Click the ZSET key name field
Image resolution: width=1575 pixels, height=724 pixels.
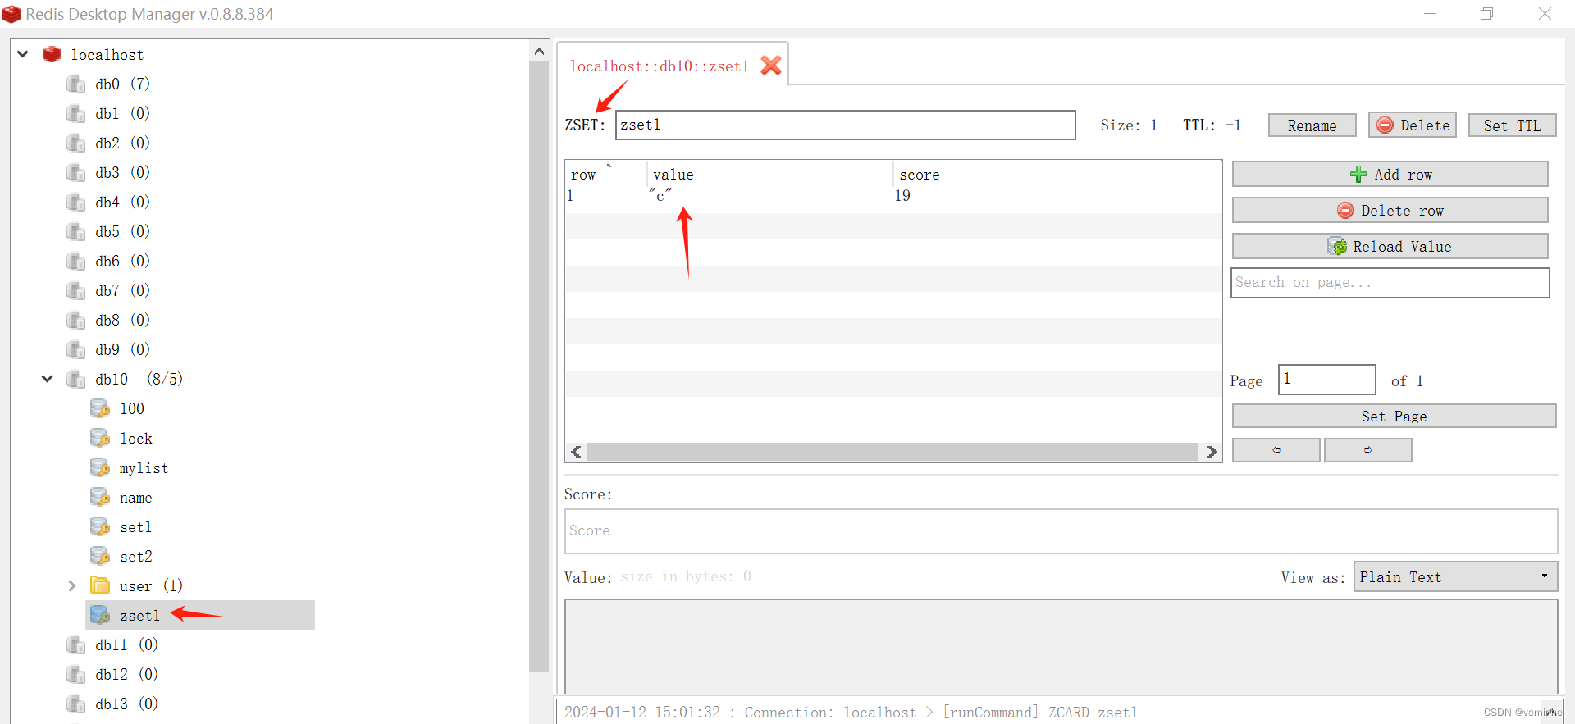click(845, 125)
